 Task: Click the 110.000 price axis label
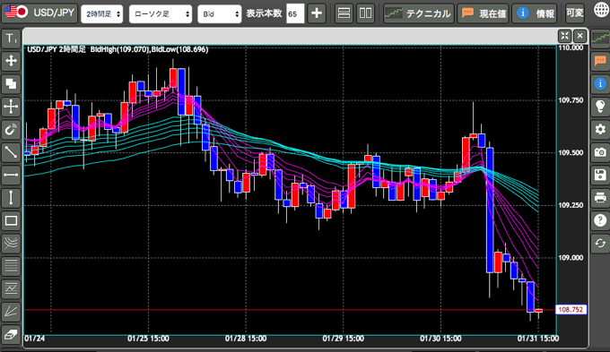(x=571, y=47)
